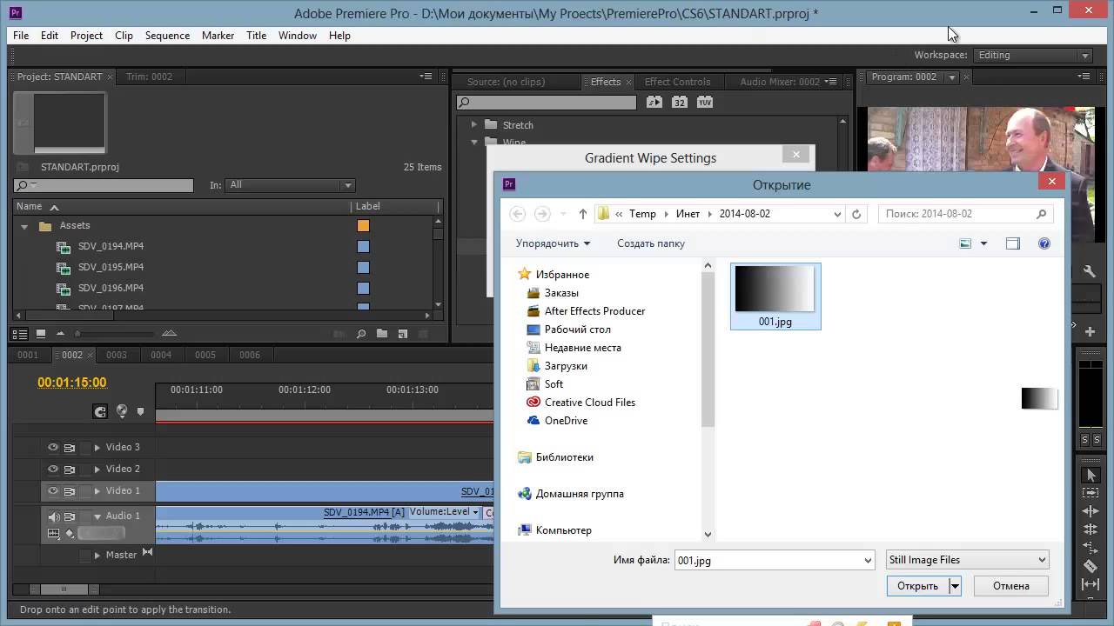This screenshot has width=1114, height=626.
Task: Toggle Video 1 track visibility eye
Action: pyautogui.click(x=53, y=490)
